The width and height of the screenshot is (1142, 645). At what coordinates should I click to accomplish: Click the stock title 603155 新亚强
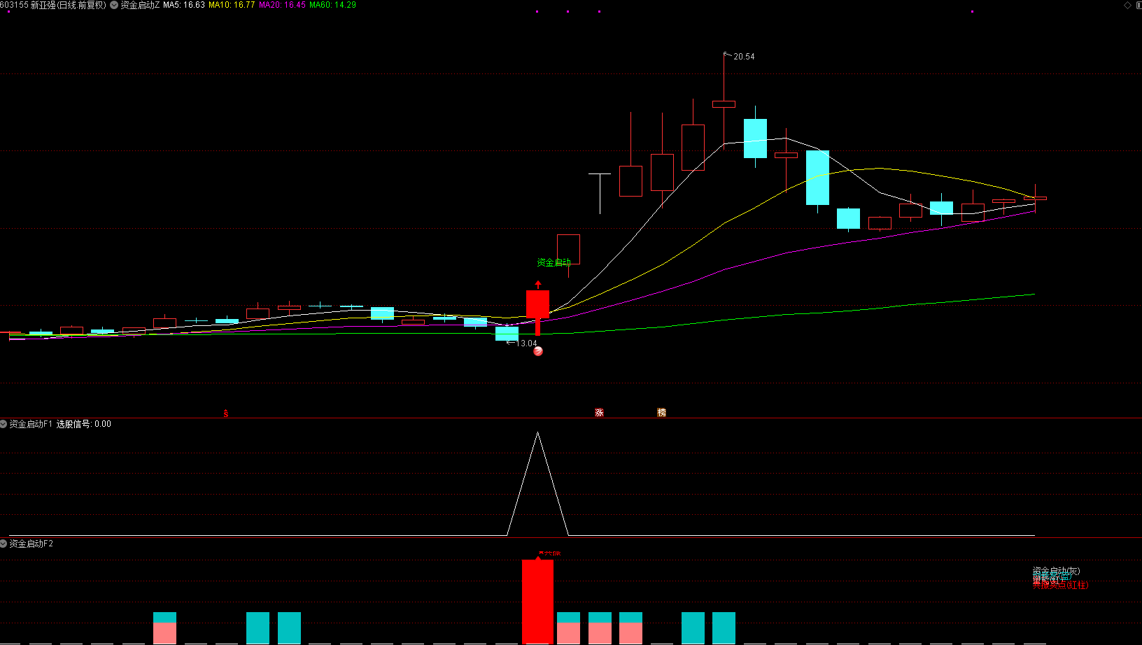(x=27, y=5)
